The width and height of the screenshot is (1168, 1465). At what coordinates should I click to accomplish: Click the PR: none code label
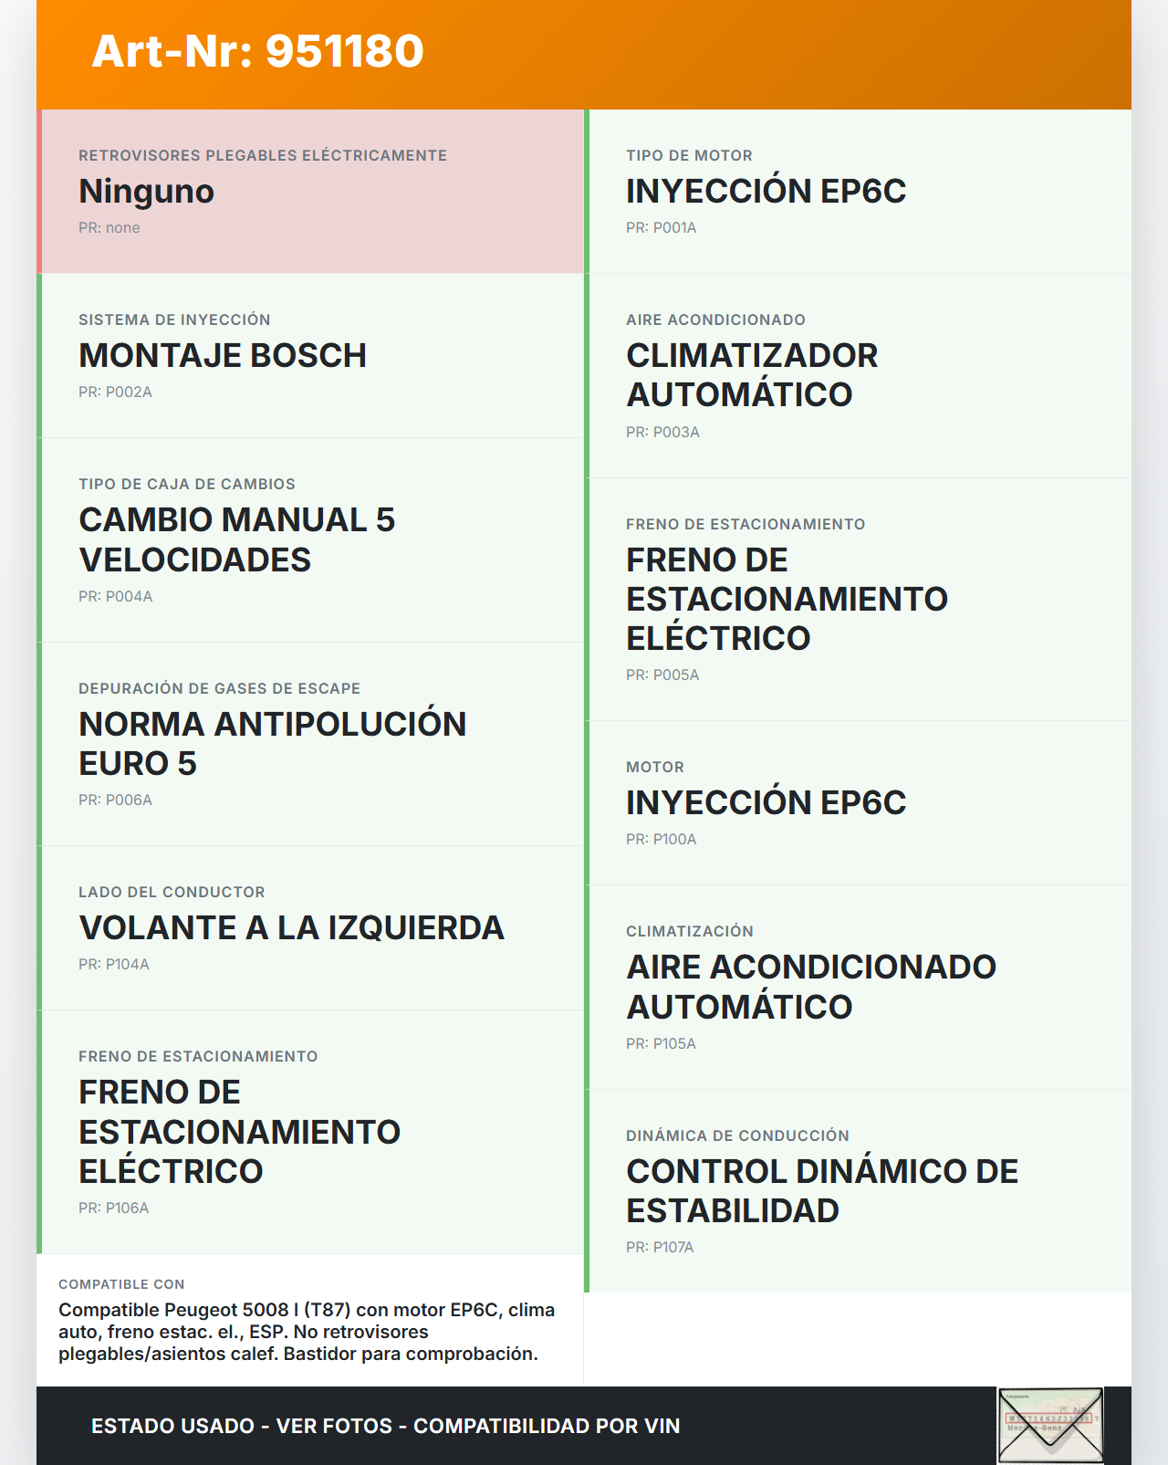pyautogui.click(x=109, y=228)
